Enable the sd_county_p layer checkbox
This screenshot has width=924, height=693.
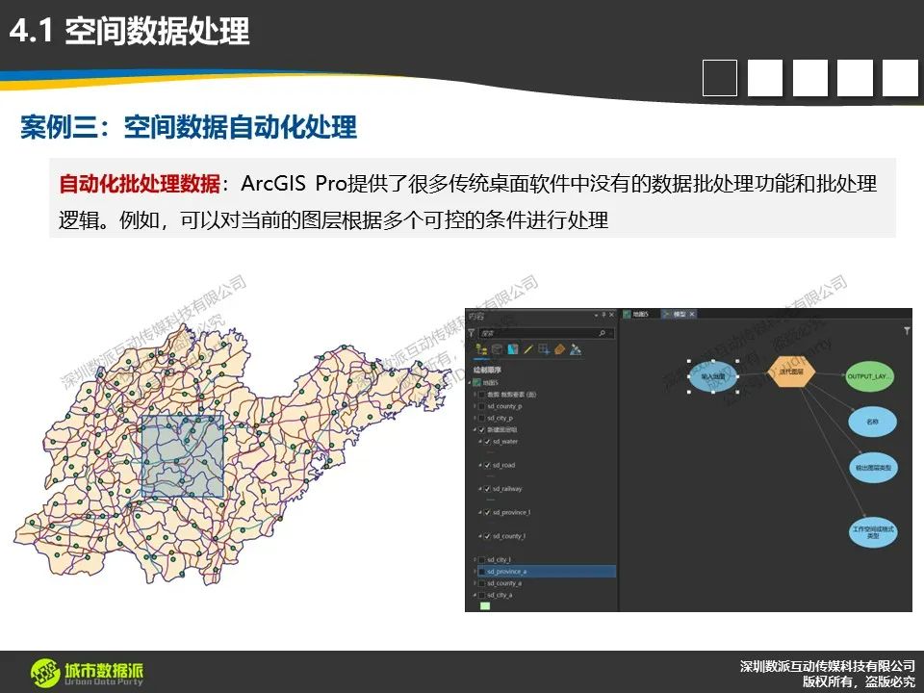point(481,406)
